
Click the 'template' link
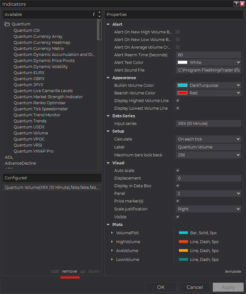click(233, 271)
